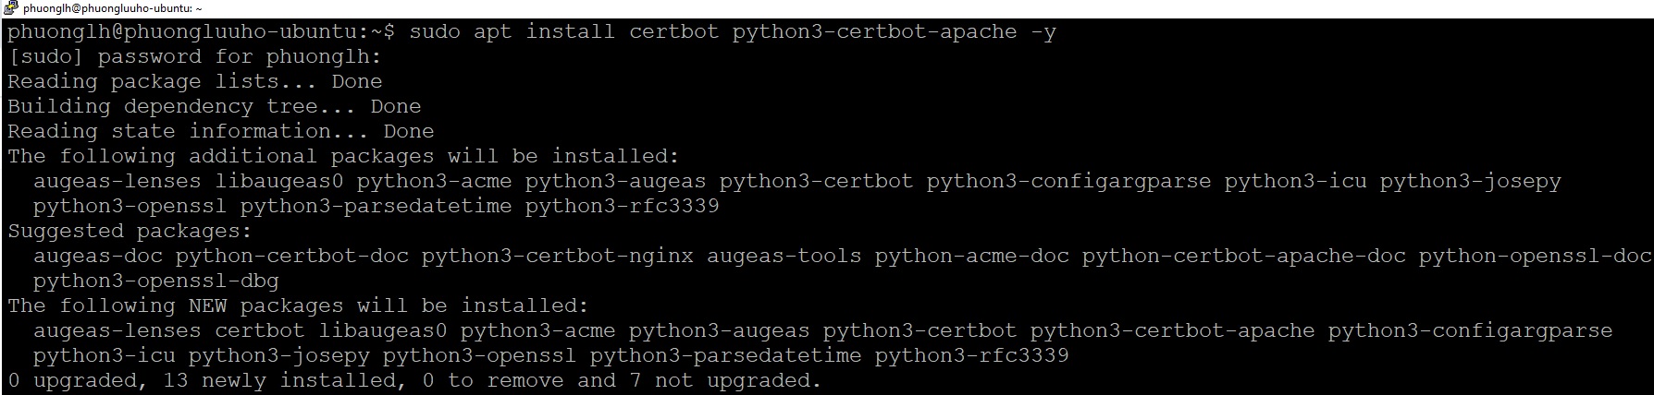Click the word sudo in the command
Image resolution: width=1654 pixels, height=395 pixels.
pos(435,32)
